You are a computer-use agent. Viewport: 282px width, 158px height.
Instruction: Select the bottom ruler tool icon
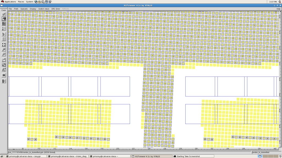[x=4, y=81]
